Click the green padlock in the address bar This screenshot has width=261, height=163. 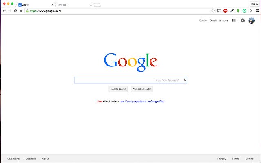27,11
